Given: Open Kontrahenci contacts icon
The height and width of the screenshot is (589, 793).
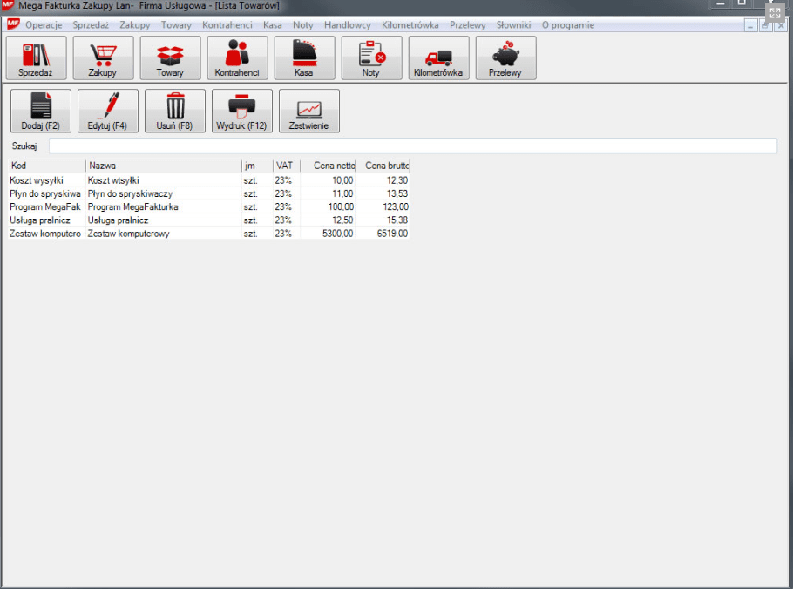Looking at the screenshot, I should [x=237, y=58].
